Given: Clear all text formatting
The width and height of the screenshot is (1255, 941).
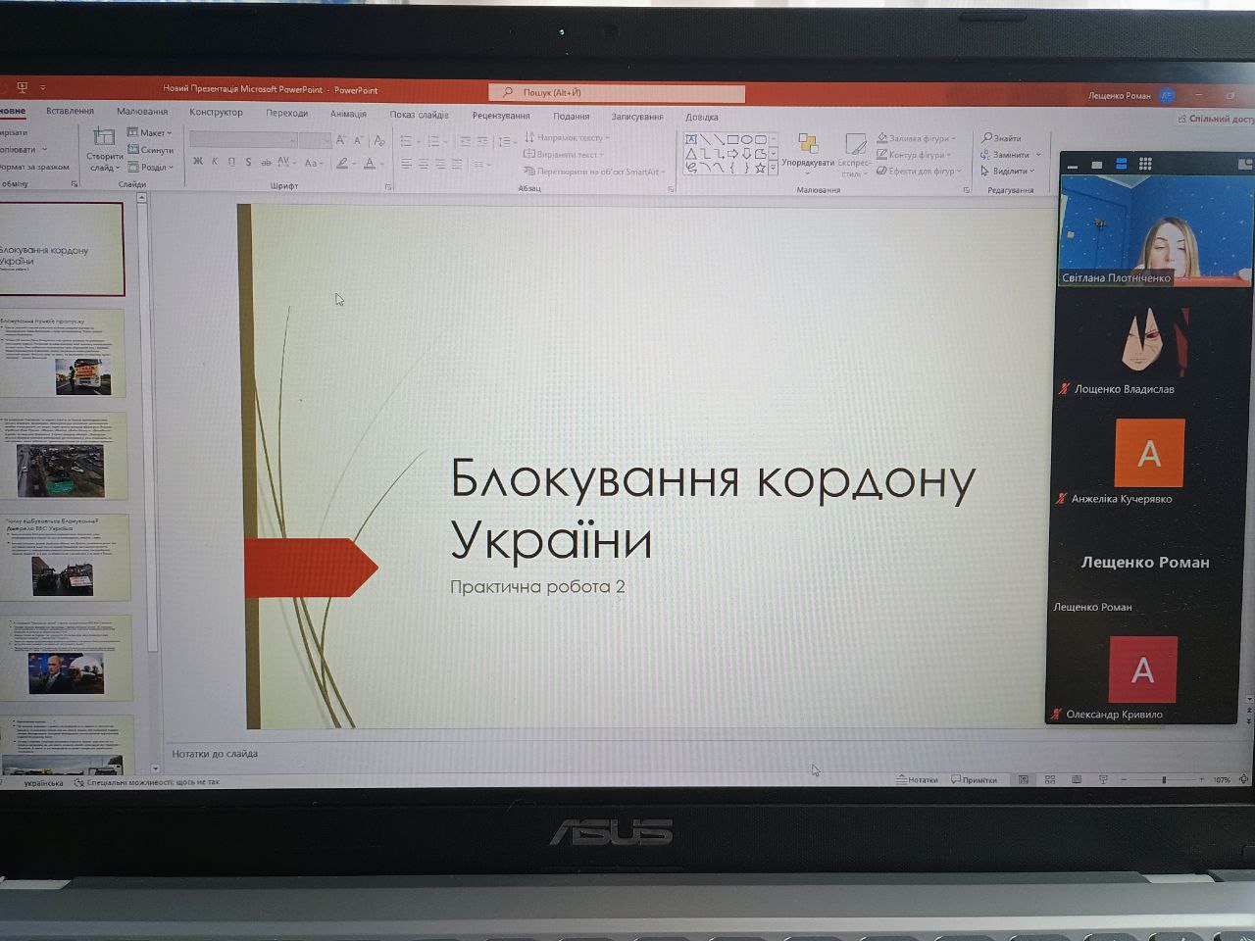Looking at the screenshot, I should (x=379, y=140).
